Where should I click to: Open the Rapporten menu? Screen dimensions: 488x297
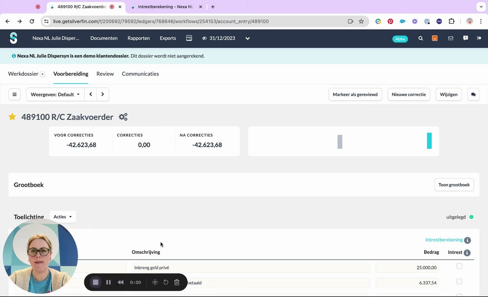pyautogui.click(x=138, y=38)
